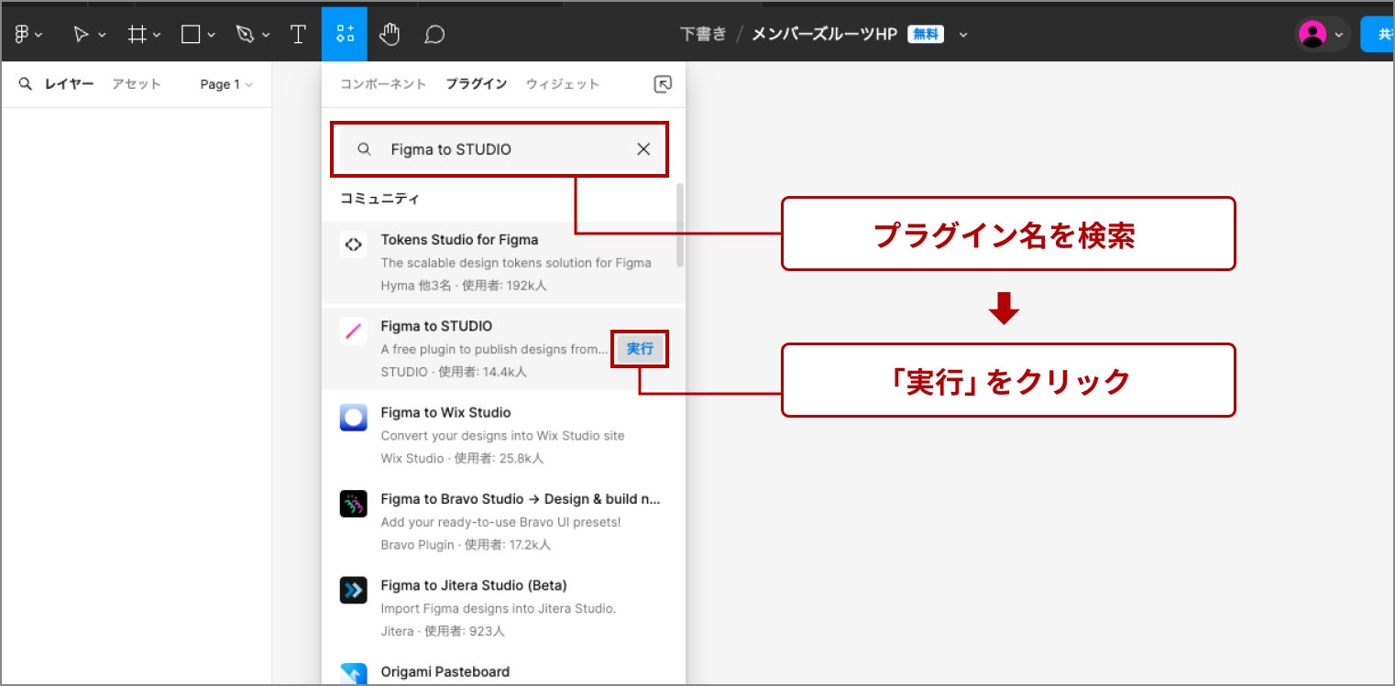Pop out the resources panel
This screenshot has width=1395, height=686.
pyautogui.click(x=663, y=84)
